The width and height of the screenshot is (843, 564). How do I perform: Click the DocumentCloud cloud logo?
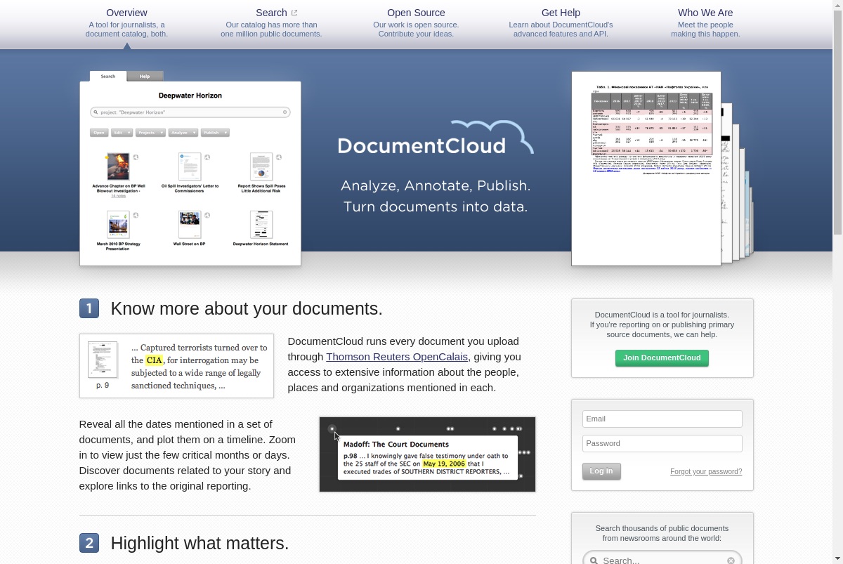(436, 138)
